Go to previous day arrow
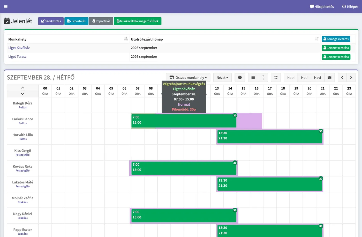362x237 pixels. (342, 78)
